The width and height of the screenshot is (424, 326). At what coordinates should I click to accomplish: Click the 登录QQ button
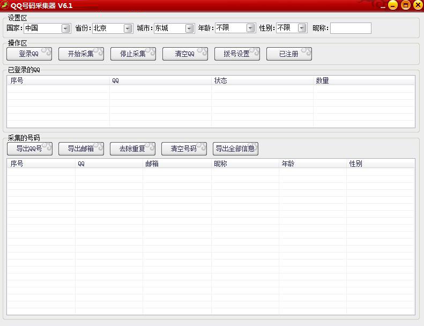pyautogui.click(x=29, y=54)
